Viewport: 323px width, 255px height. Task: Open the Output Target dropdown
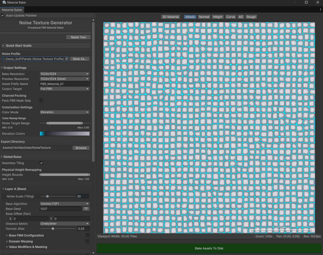click(65, 89)
